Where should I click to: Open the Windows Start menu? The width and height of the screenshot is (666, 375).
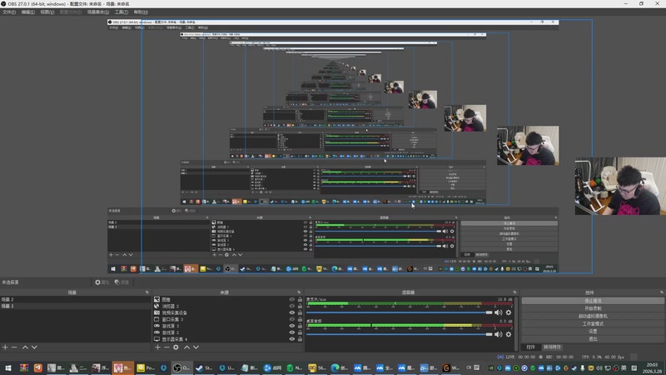(x=8, y=367)
